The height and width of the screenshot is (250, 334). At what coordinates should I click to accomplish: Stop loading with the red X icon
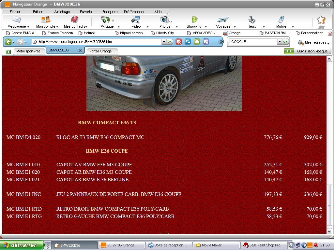click(x=179, y=42)
